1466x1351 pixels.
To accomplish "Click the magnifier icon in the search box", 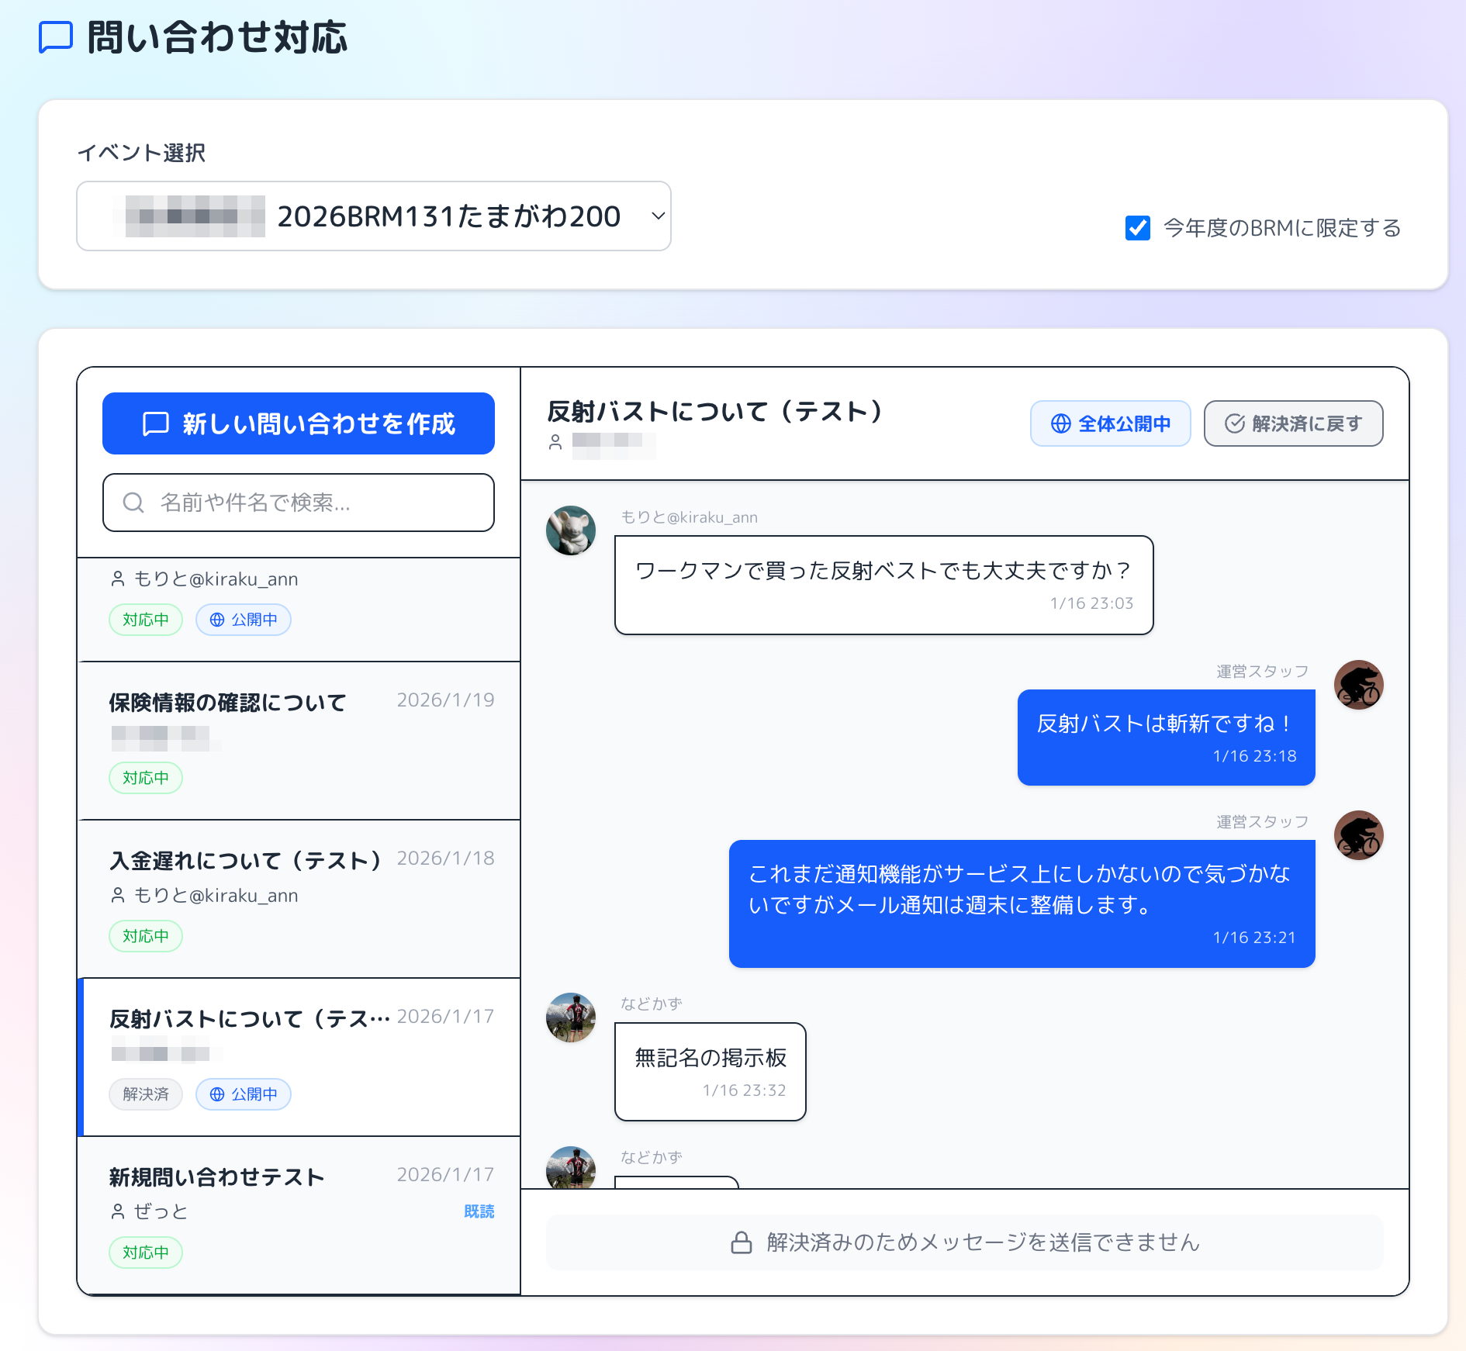I will [x=133, y=503].
